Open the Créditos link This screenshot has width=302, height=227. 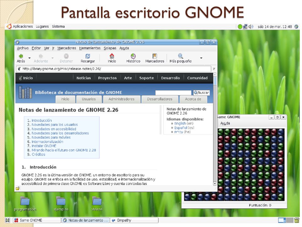[38, 154]
